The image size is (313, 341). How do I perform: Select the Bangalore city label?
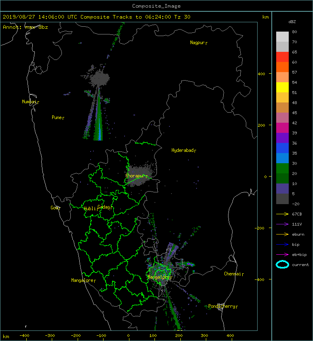(159, 277)
